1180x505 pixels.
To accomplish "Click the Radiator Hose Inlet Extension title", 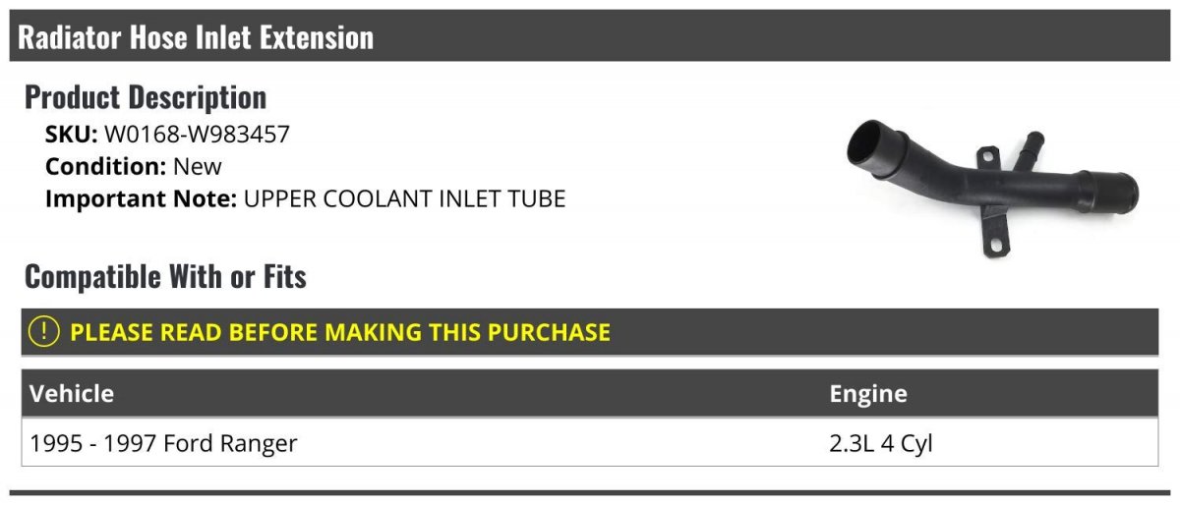I will 196,37.
